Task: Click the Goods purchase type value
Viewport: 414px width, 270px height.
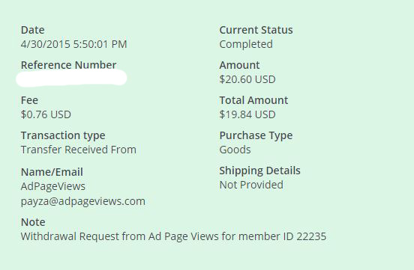Action: pyautogui.click(x=235, y=150)
